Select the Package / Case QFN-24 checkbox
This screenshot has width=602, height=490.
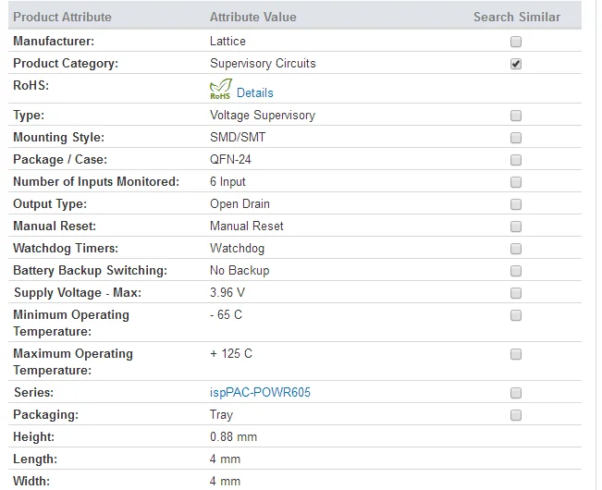[x=516, y=160]
